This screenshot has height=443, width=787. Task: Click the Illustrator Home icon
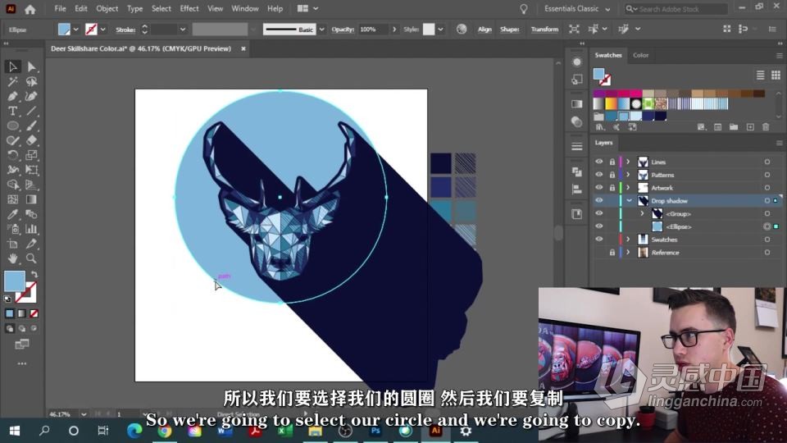[x=30, y=9]
